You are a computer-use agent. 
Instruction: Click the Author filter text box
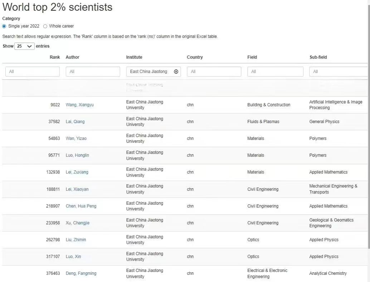click(93, 72)
